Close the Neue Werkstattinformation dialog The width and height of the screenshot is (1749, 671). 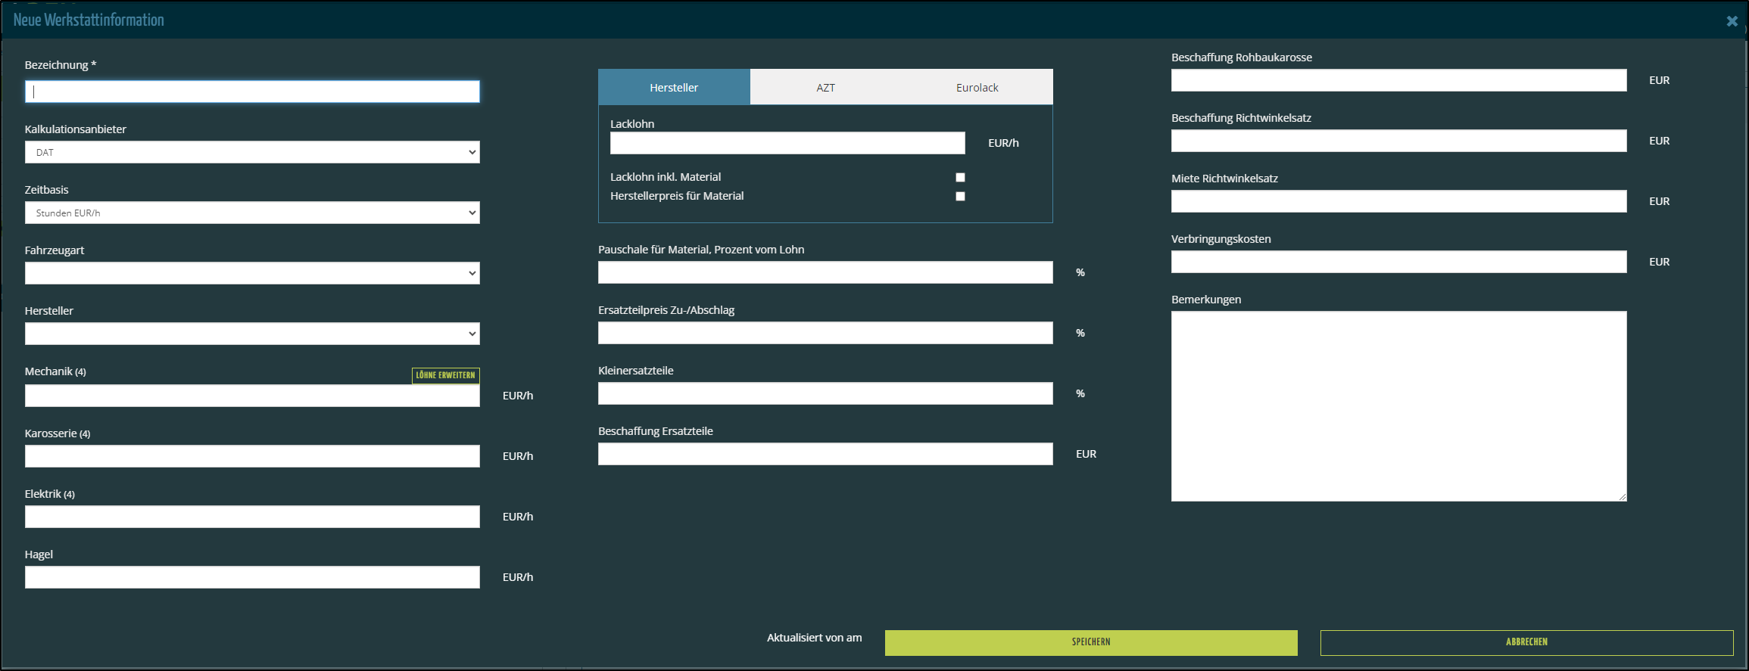tap(1732, 21)
